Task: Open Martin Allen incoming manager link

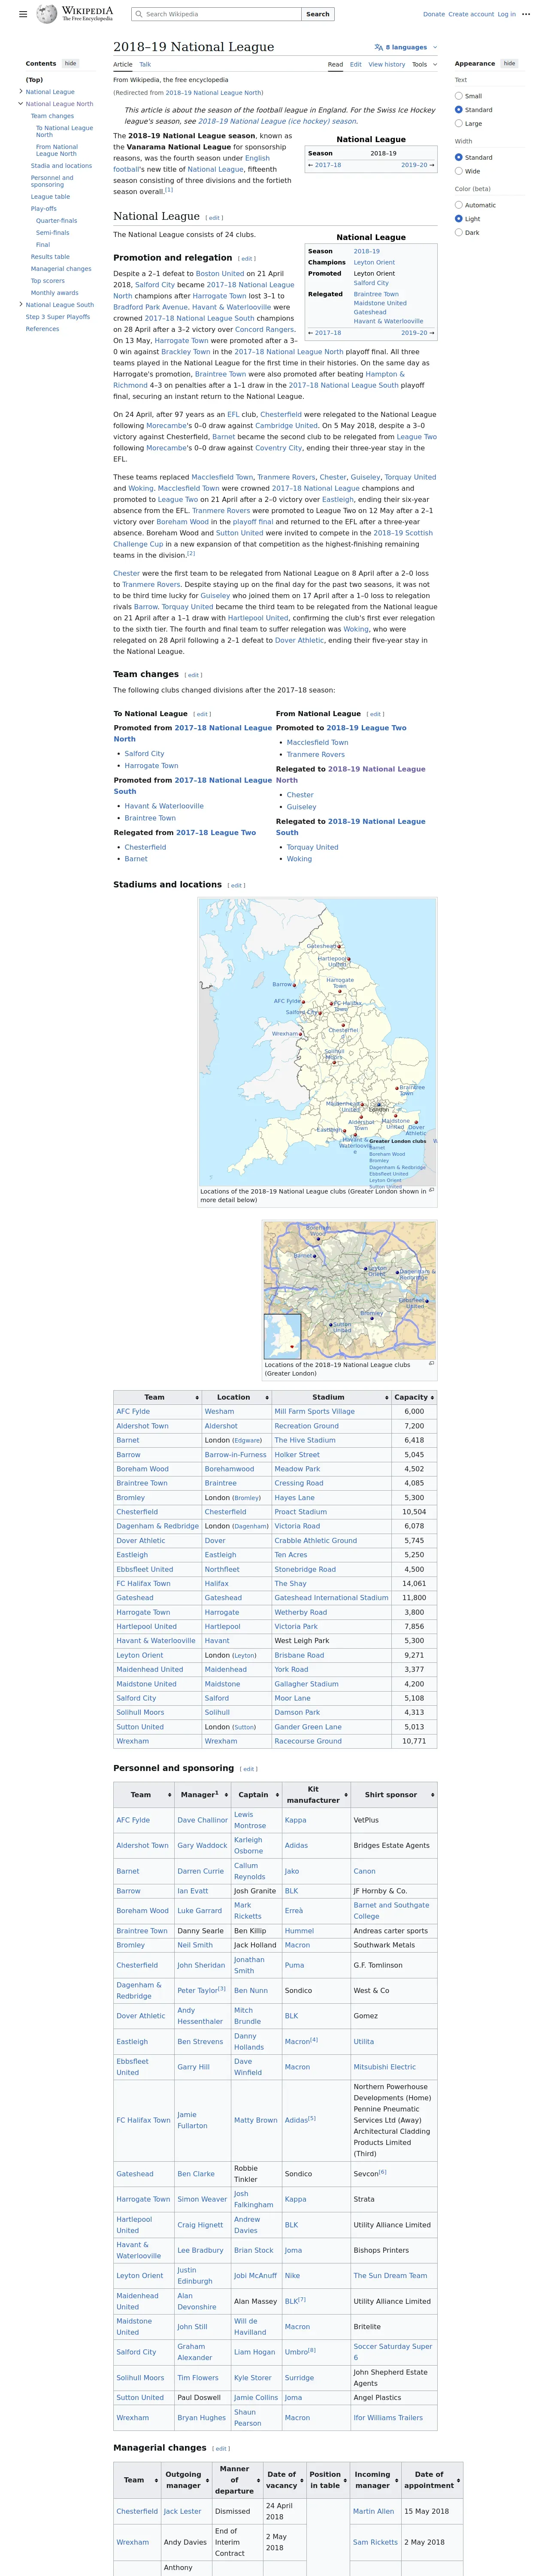Action: [373, 2511]
